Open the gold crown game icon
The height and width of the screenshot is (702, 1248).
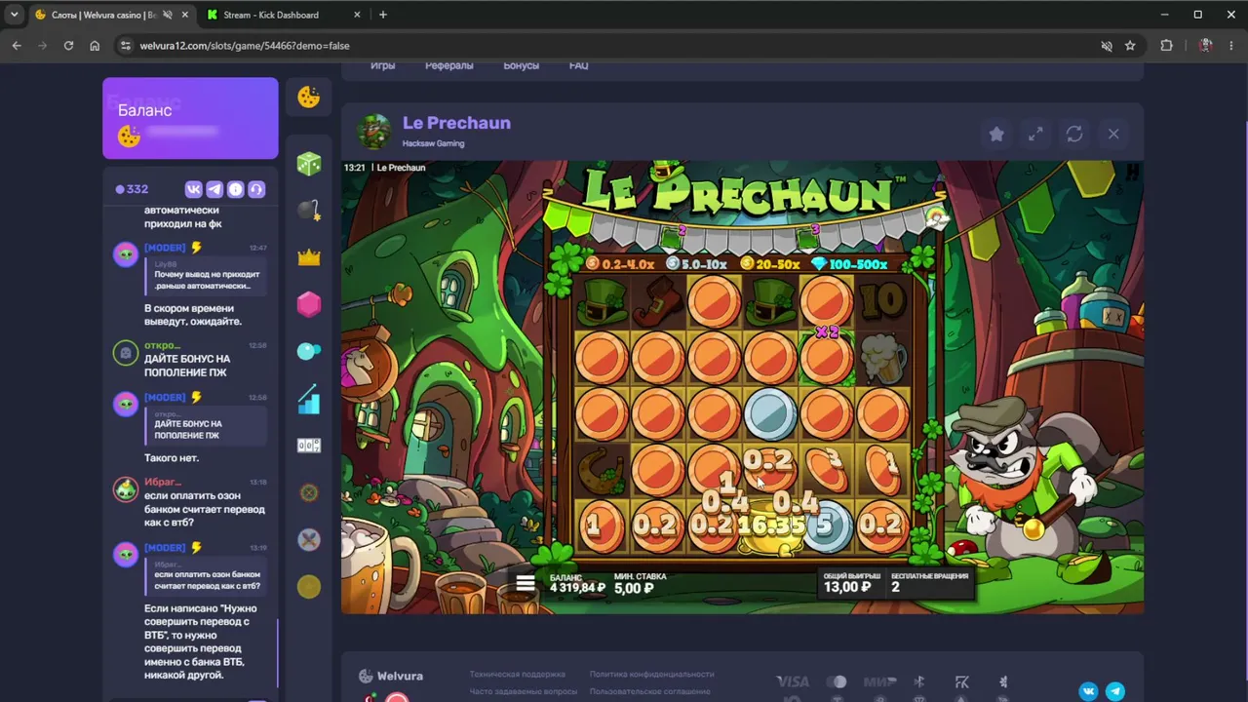pos(309,257)
